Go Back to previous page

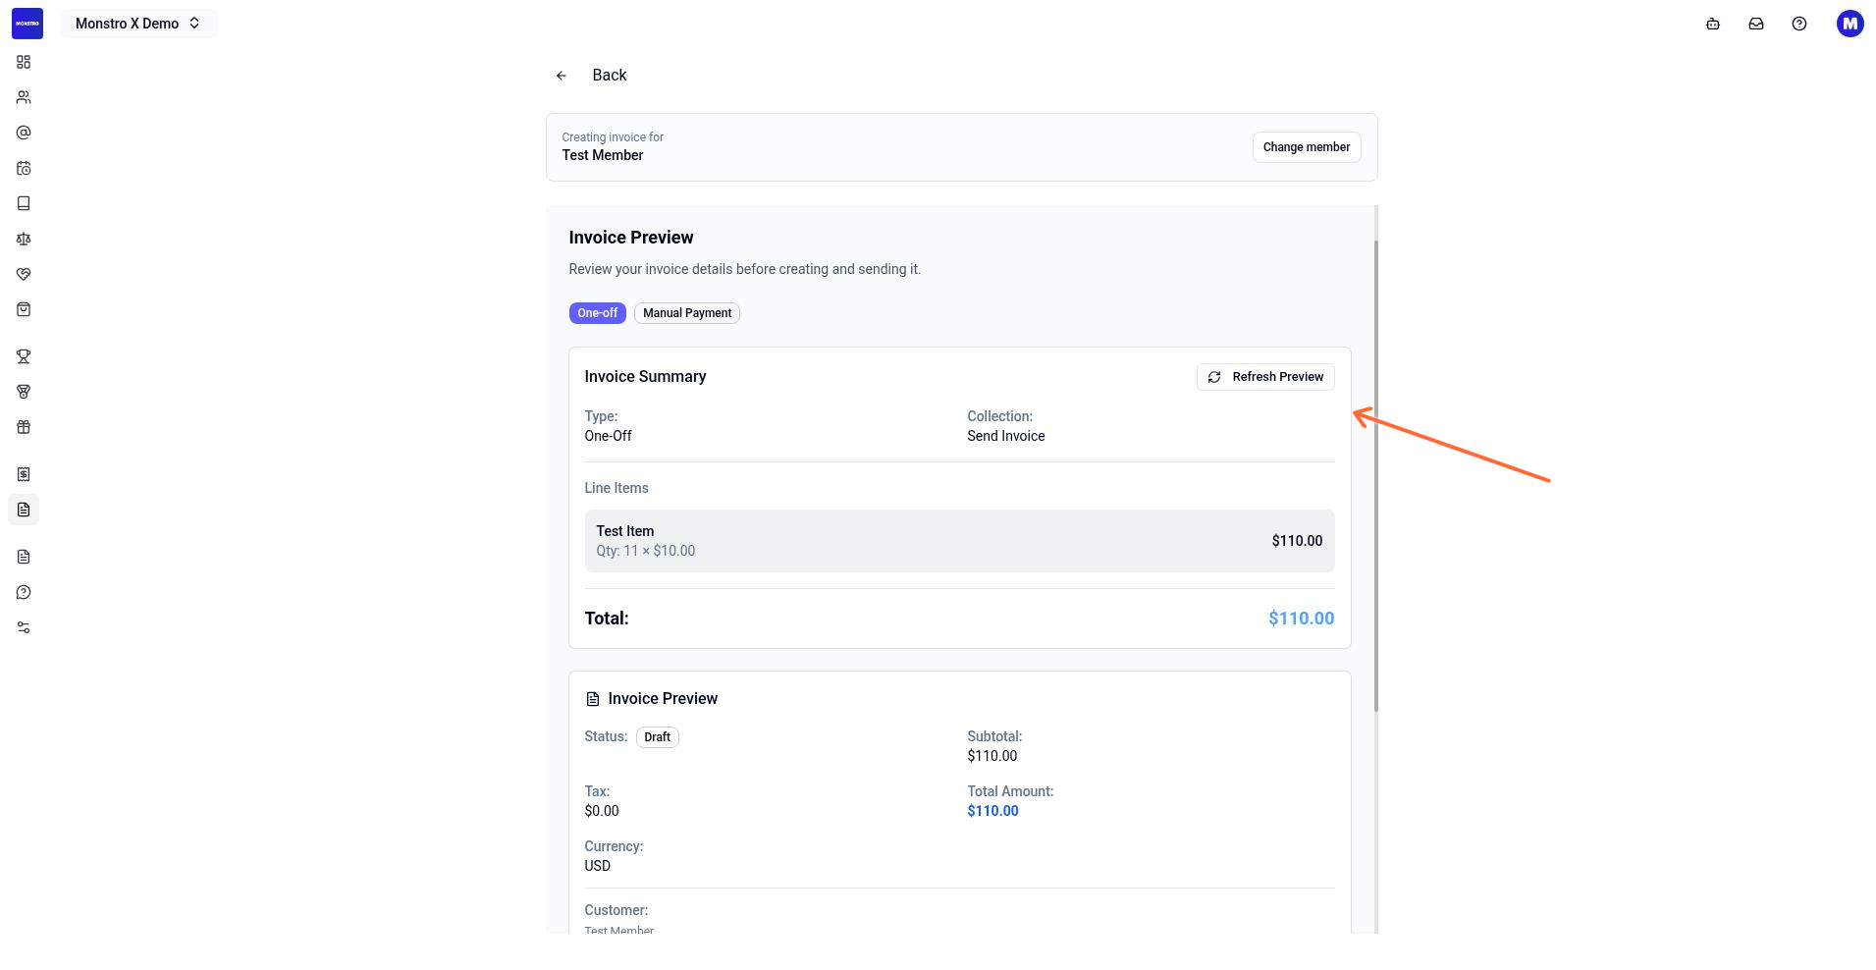(610, 76)
